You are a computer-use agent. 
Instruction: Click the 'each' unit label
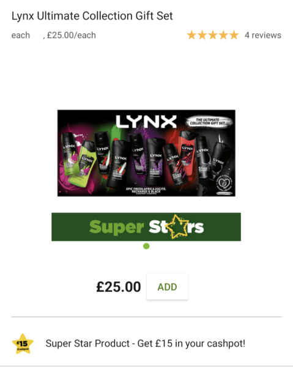21,35
